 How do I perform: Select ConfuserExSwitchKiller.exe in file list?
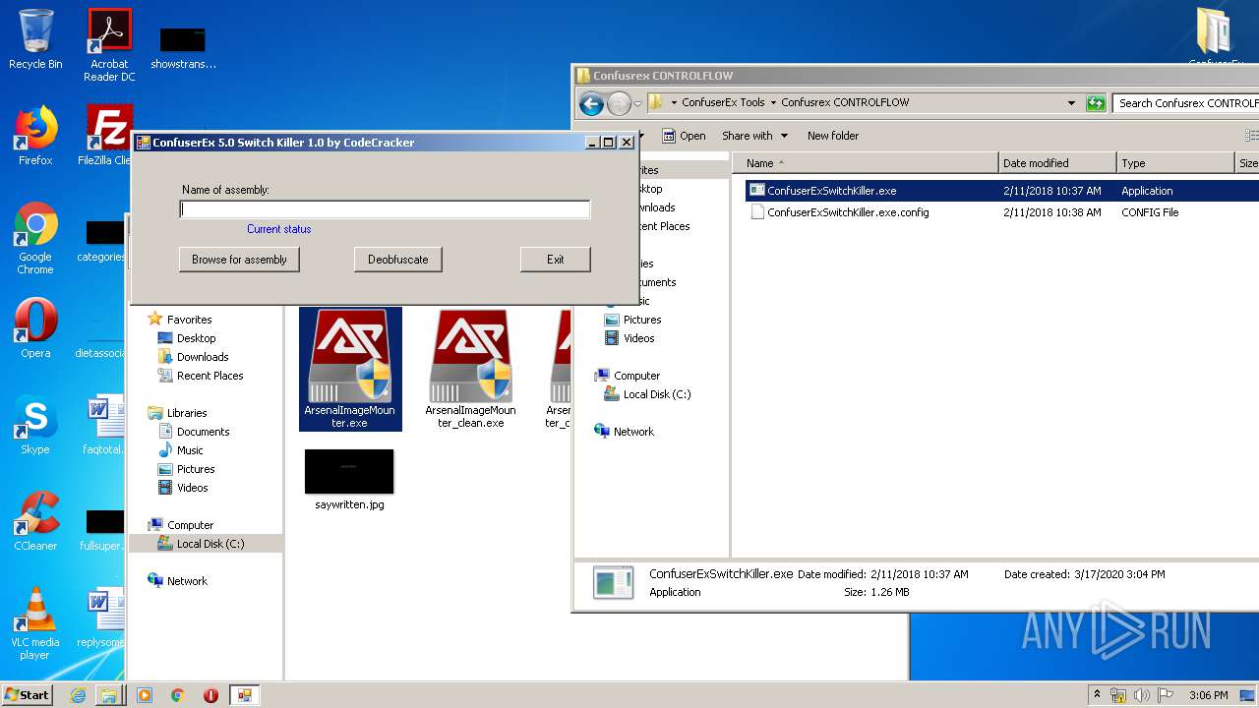point(831,191)
